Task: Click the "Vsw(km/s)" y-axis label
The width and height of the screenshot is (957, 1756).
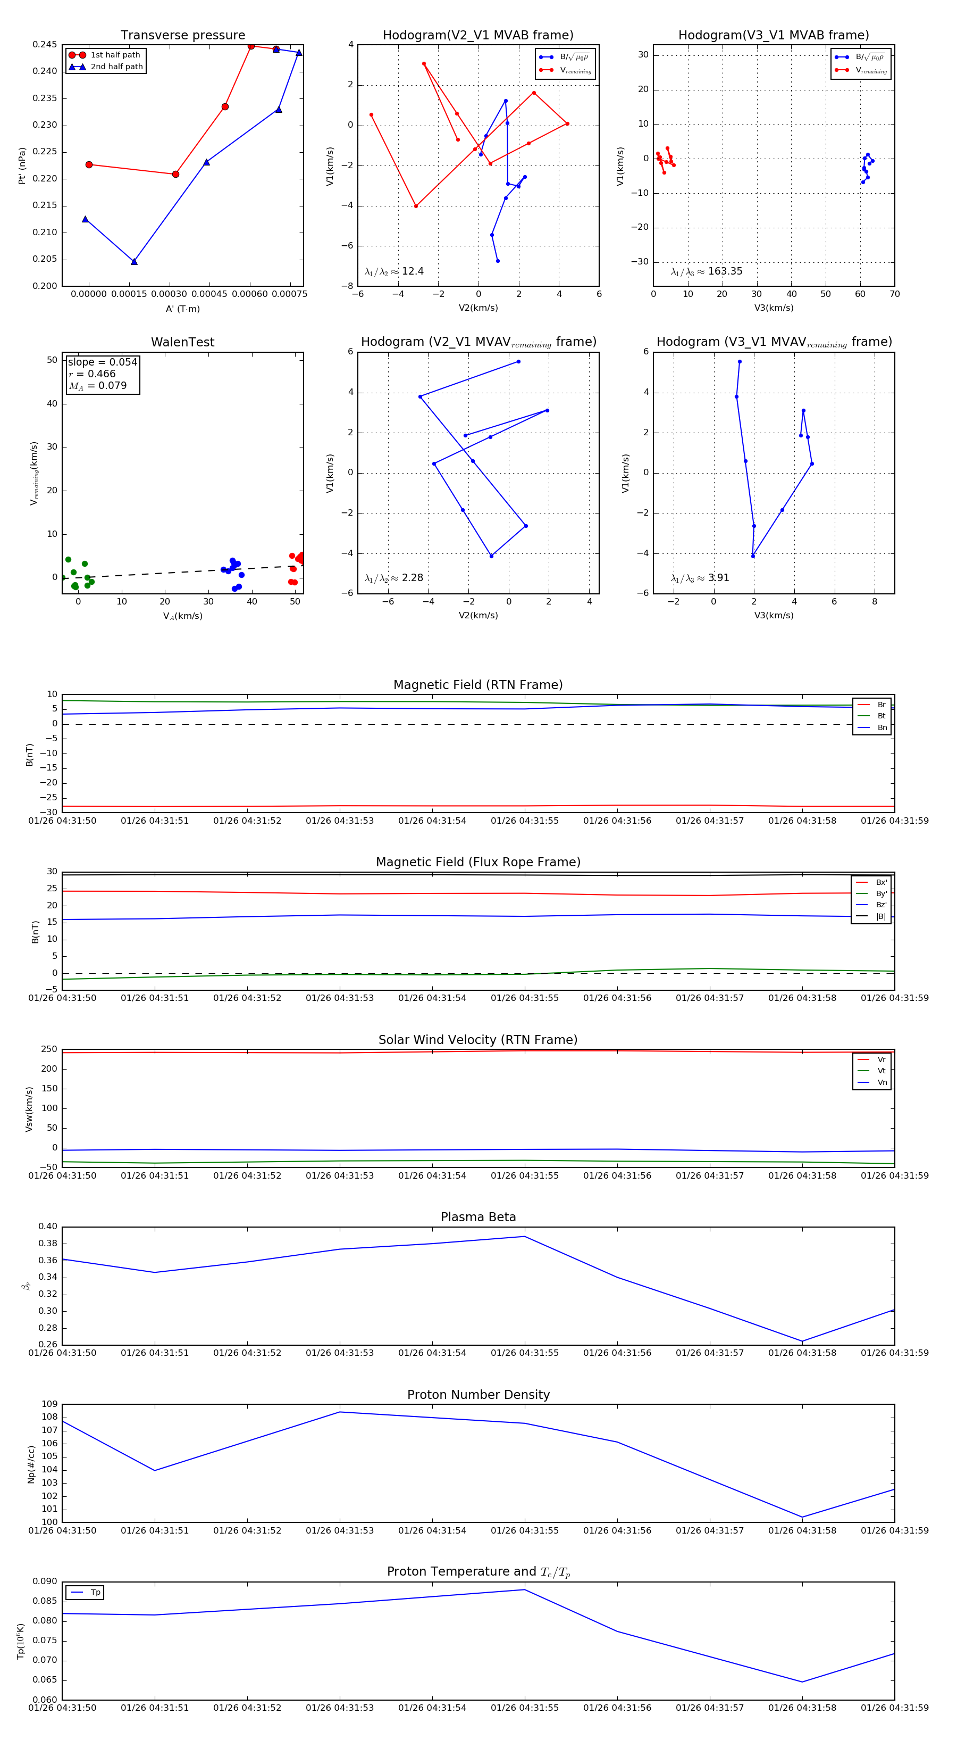Action: point(29,1109)
